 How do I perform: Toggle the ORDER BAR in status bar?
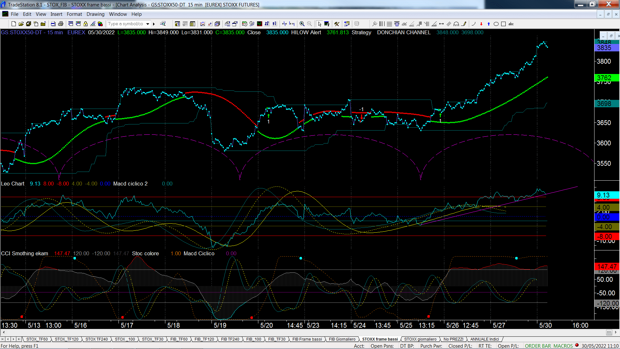538,346
